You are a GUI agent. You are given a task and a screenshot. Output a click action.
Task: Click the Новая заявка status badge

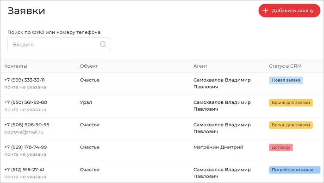[286, 80]
